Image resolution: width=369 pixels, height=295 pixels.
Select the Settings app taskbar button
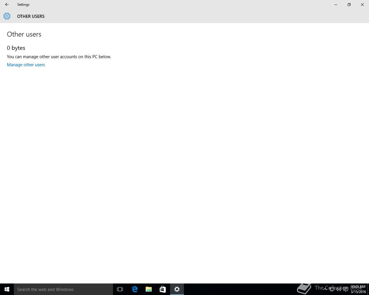[x=177, y=289]
